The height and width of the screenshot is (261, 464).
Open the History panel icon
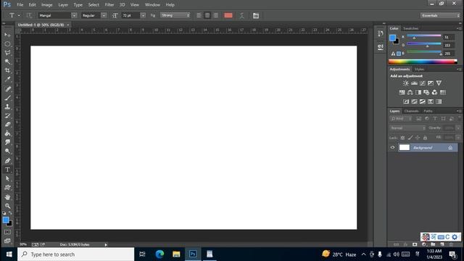380,34
